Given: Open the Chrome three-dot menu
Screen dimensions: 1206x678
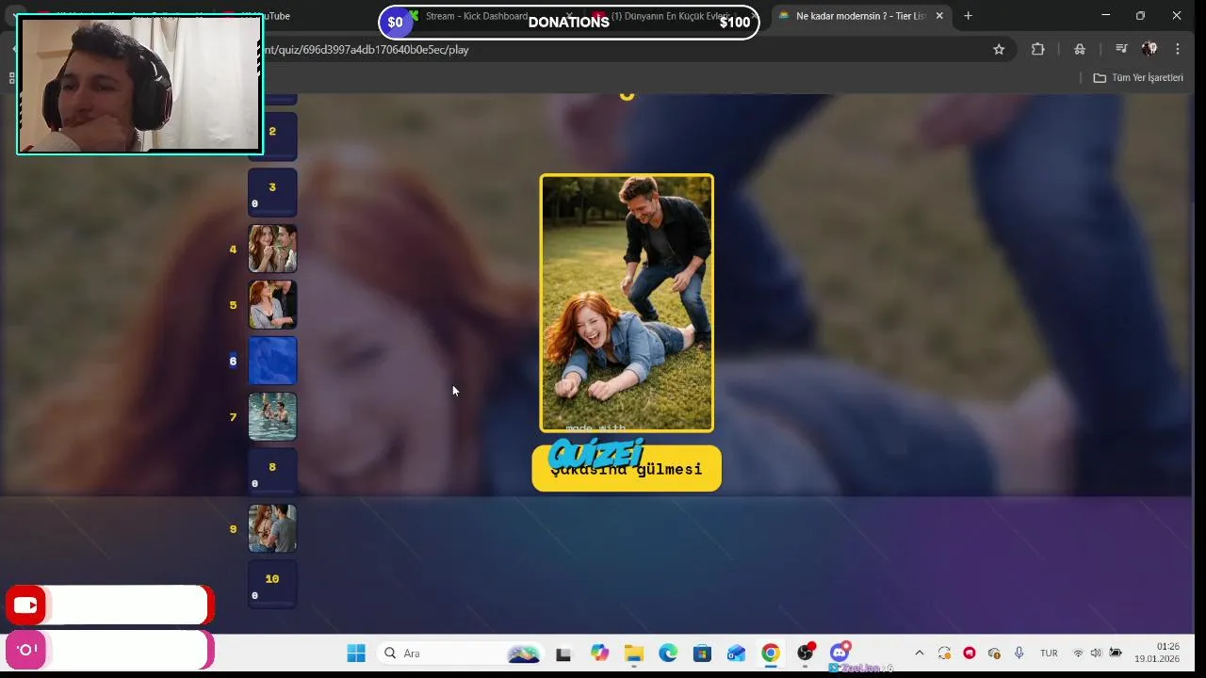Looking at the screenshot, I should [x=1177, y=49].
